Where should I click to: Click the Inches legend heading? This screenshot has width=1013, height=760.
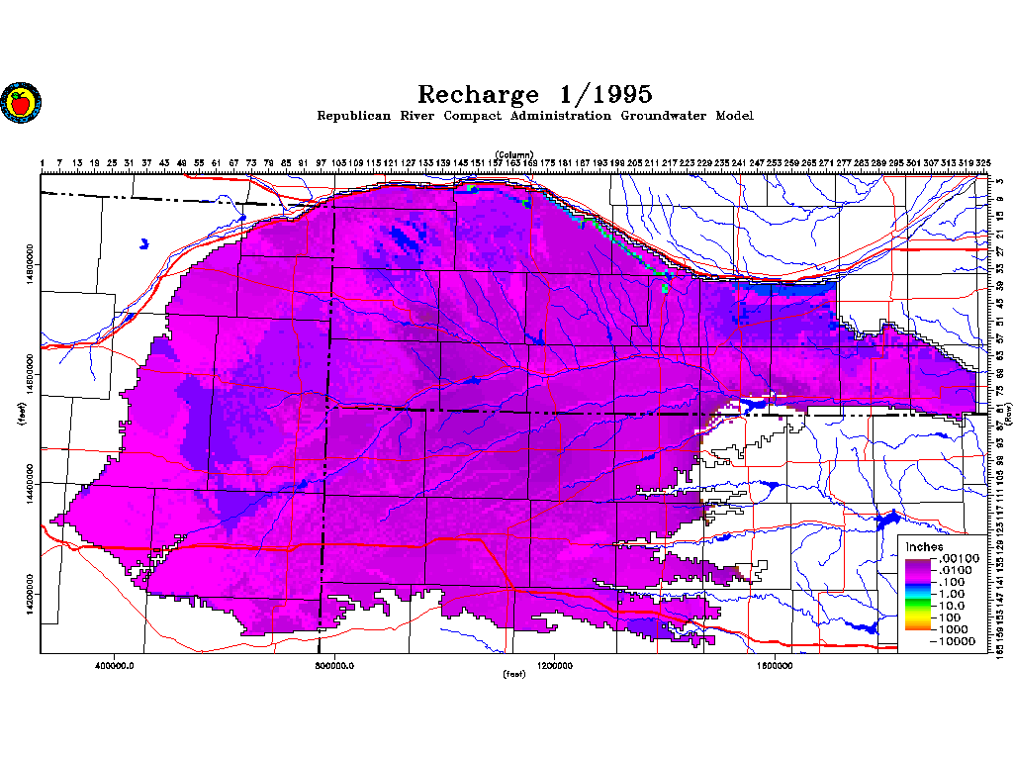tap(925, 547)
